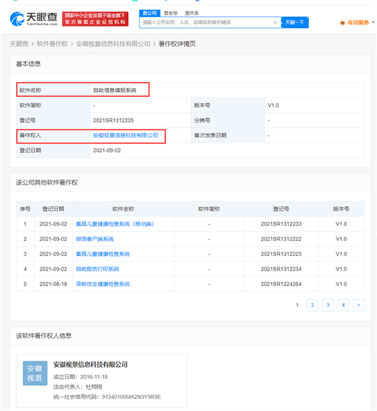Open 安徽视景信息科技有限公司 breadcrumb link
Screen dimensions: 377x411
pos(113,44)
